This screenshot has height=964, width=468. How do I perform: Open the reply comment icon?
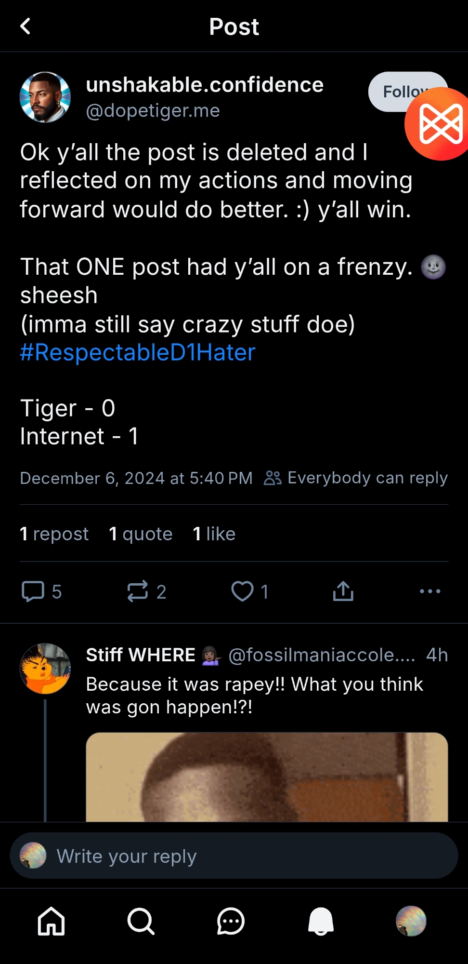click(33, 591)
